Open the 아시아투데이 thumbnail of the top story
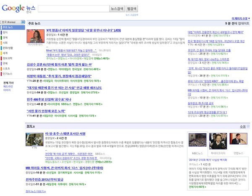This screenshot has width=252, height=196. click(x=36, y=36)
